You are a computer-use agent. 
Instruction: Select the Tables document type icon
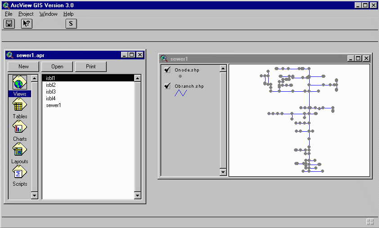[x=19, y=106]
